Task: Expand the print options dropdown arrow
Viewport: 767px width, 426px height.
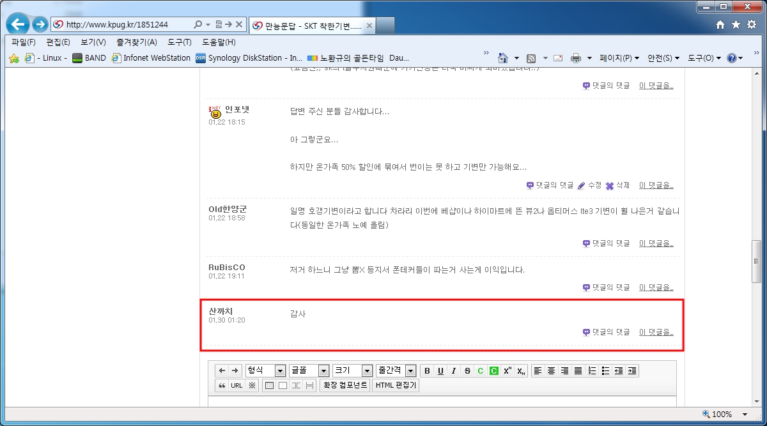Action: (x=589, y=58)
